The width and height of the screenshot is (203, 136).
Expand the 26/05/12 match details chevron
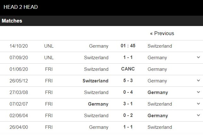(x=198, y=81)
